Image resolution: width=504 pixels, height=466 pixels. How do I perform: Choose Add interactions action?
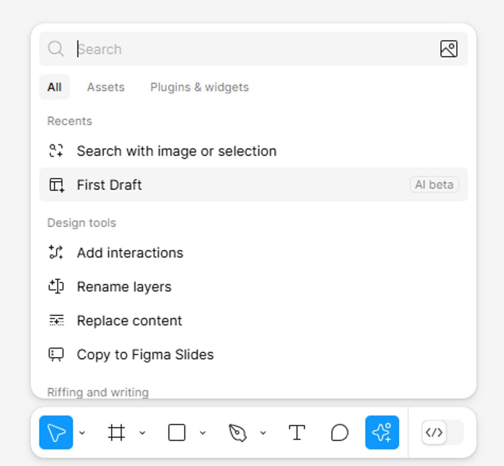pos(253,253)
